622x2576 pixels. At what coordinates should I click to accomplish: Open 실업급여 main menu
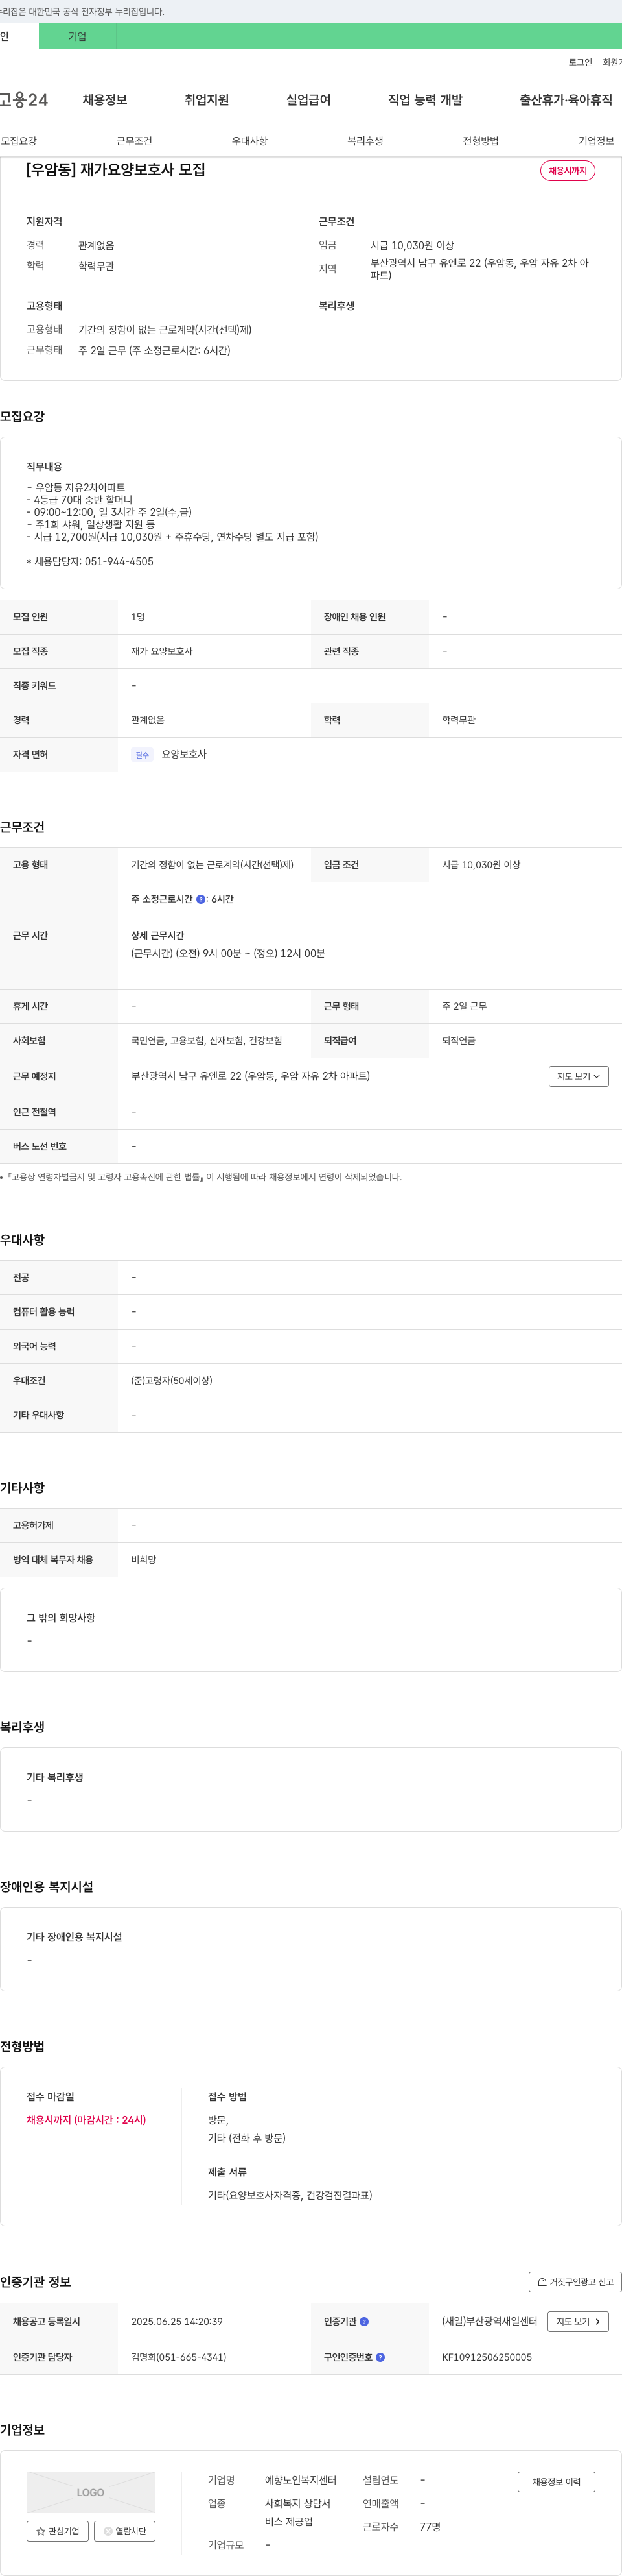pyautogui.click(x=308, y=100)
